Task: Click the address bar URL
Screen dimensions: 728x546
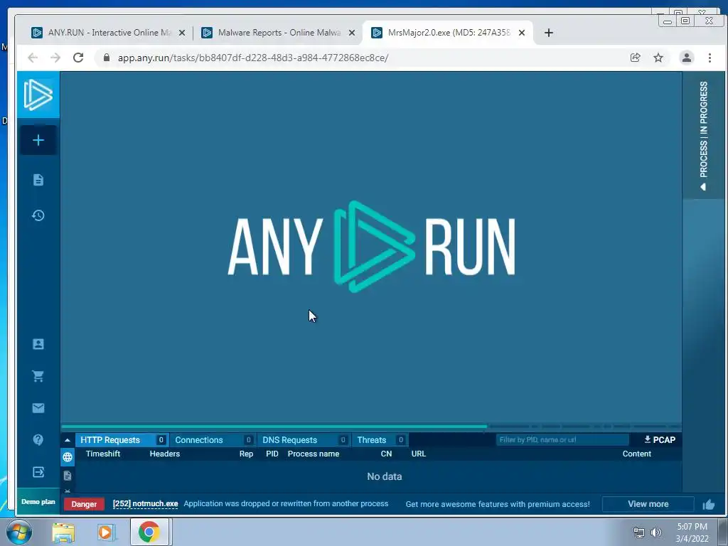Action: [253, 58]
